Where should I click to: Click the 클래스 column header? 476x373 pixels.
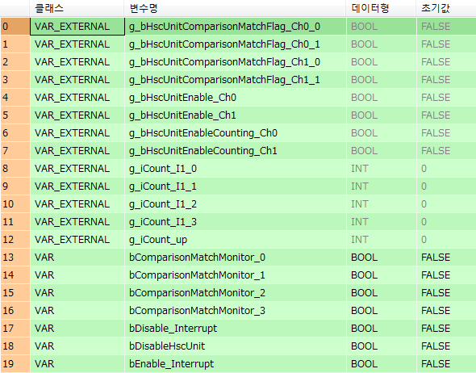pyautogui.click(x=77, y=8)
